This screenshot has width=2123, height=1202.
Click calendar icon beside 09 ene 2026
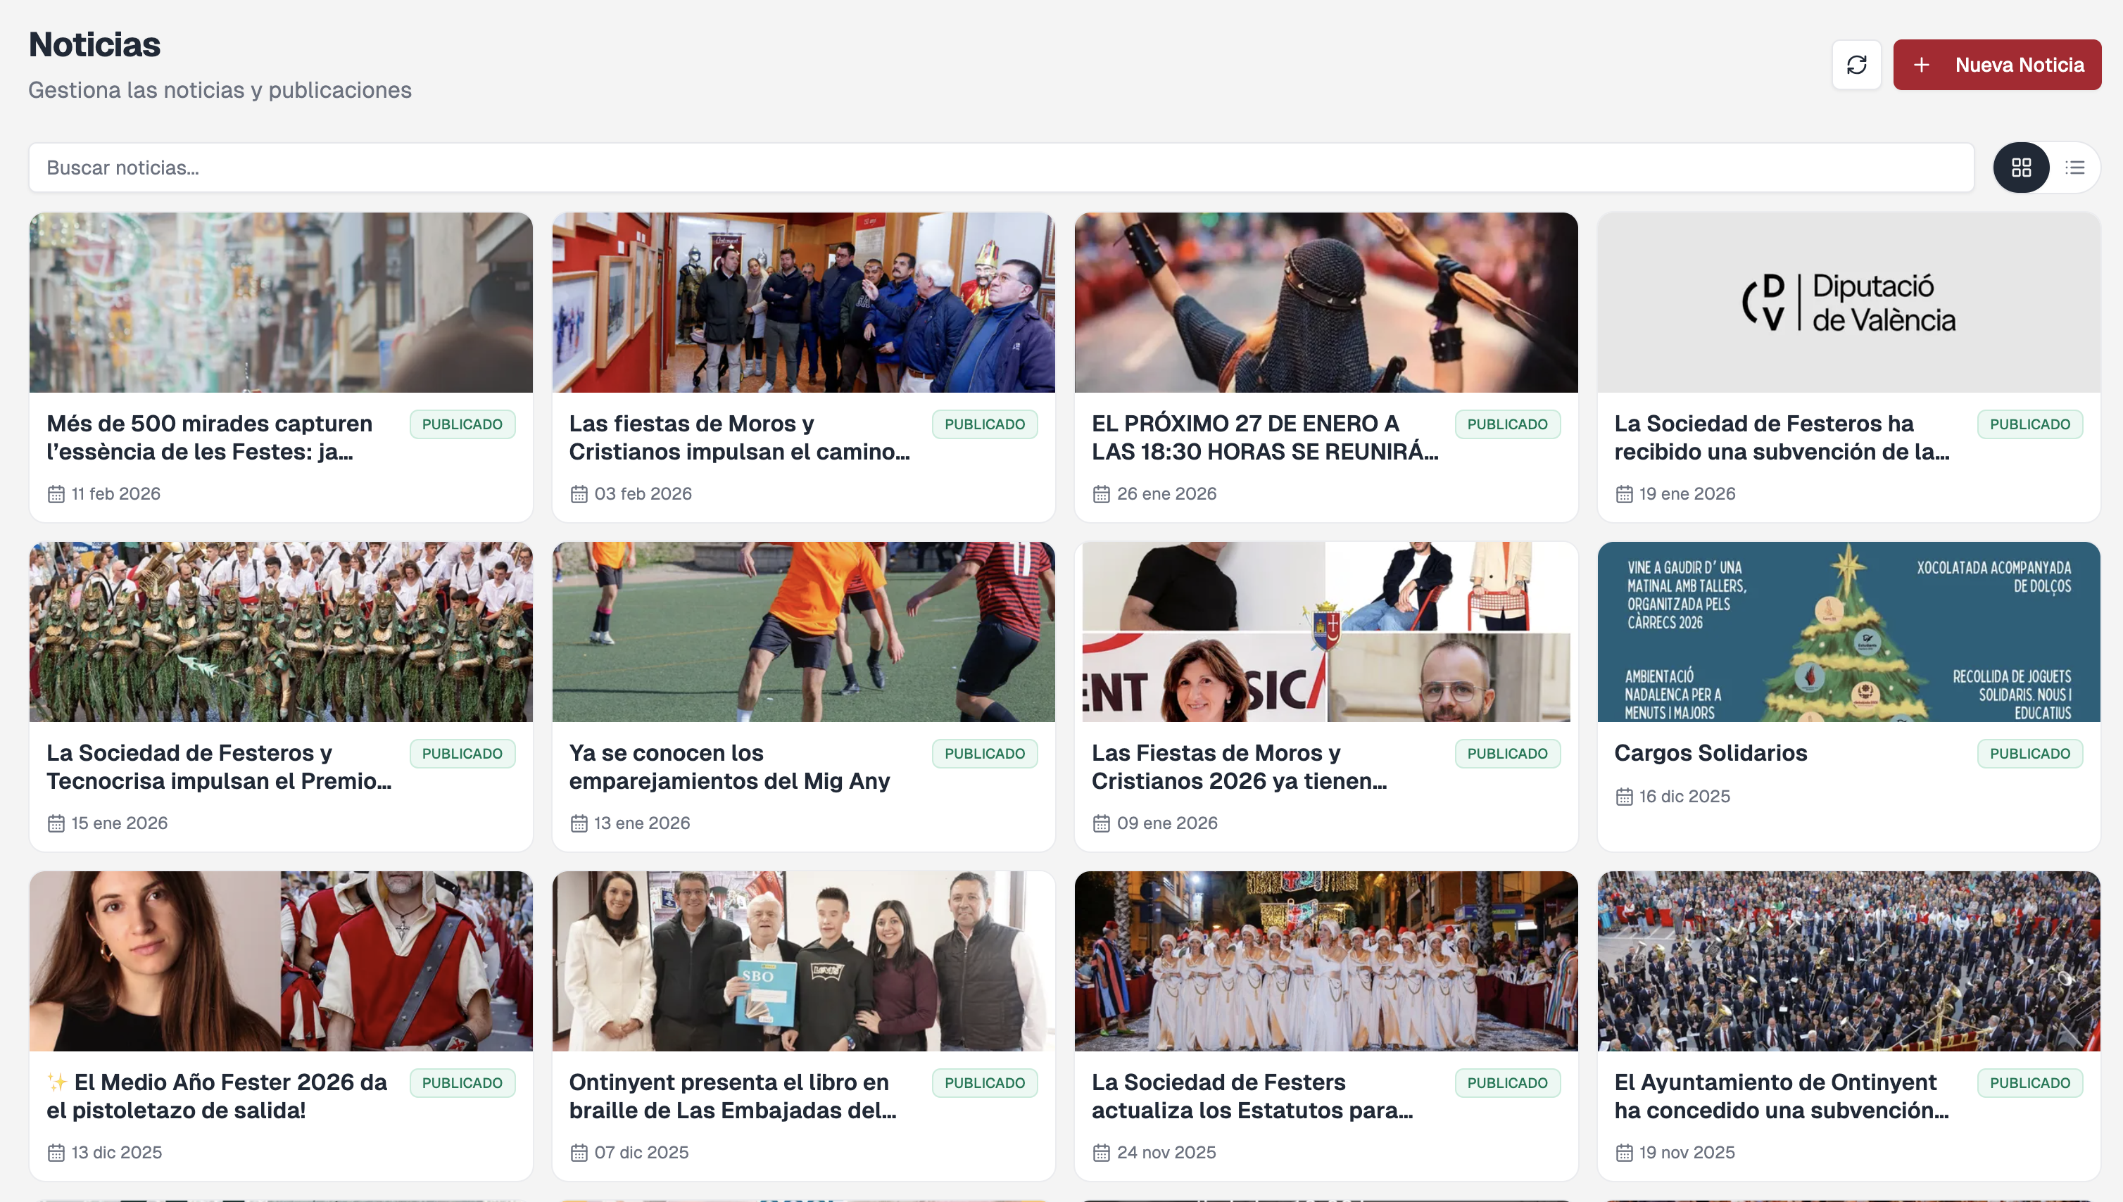pyautogui.click(x=1101, y=823)
